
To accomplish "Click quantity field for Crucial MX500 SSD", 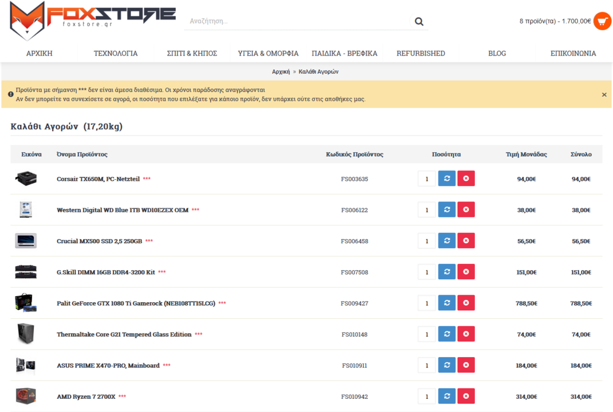I will (x=426, y=241).
